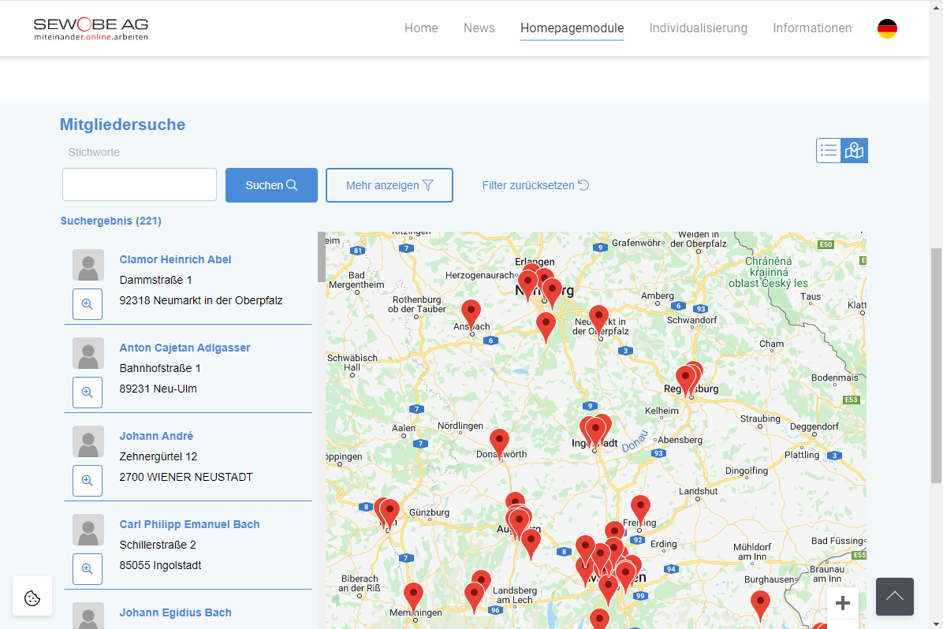This screenshot has height=629, width=943.
Task: Locate Clamor Heinrich Abel via magnifier icon
Action: (88, 304)
